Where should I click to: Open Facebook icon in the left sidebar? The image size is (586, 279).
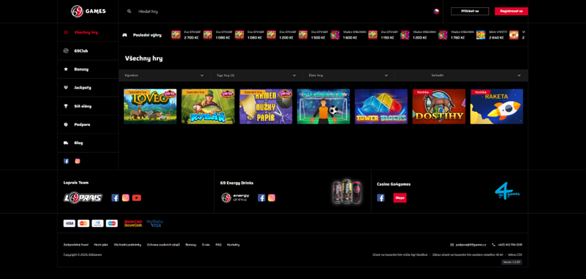click(66, 161)
